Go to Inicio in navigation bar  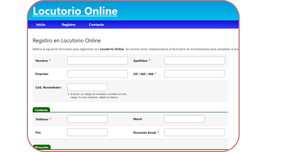click(x=41, y=25)
